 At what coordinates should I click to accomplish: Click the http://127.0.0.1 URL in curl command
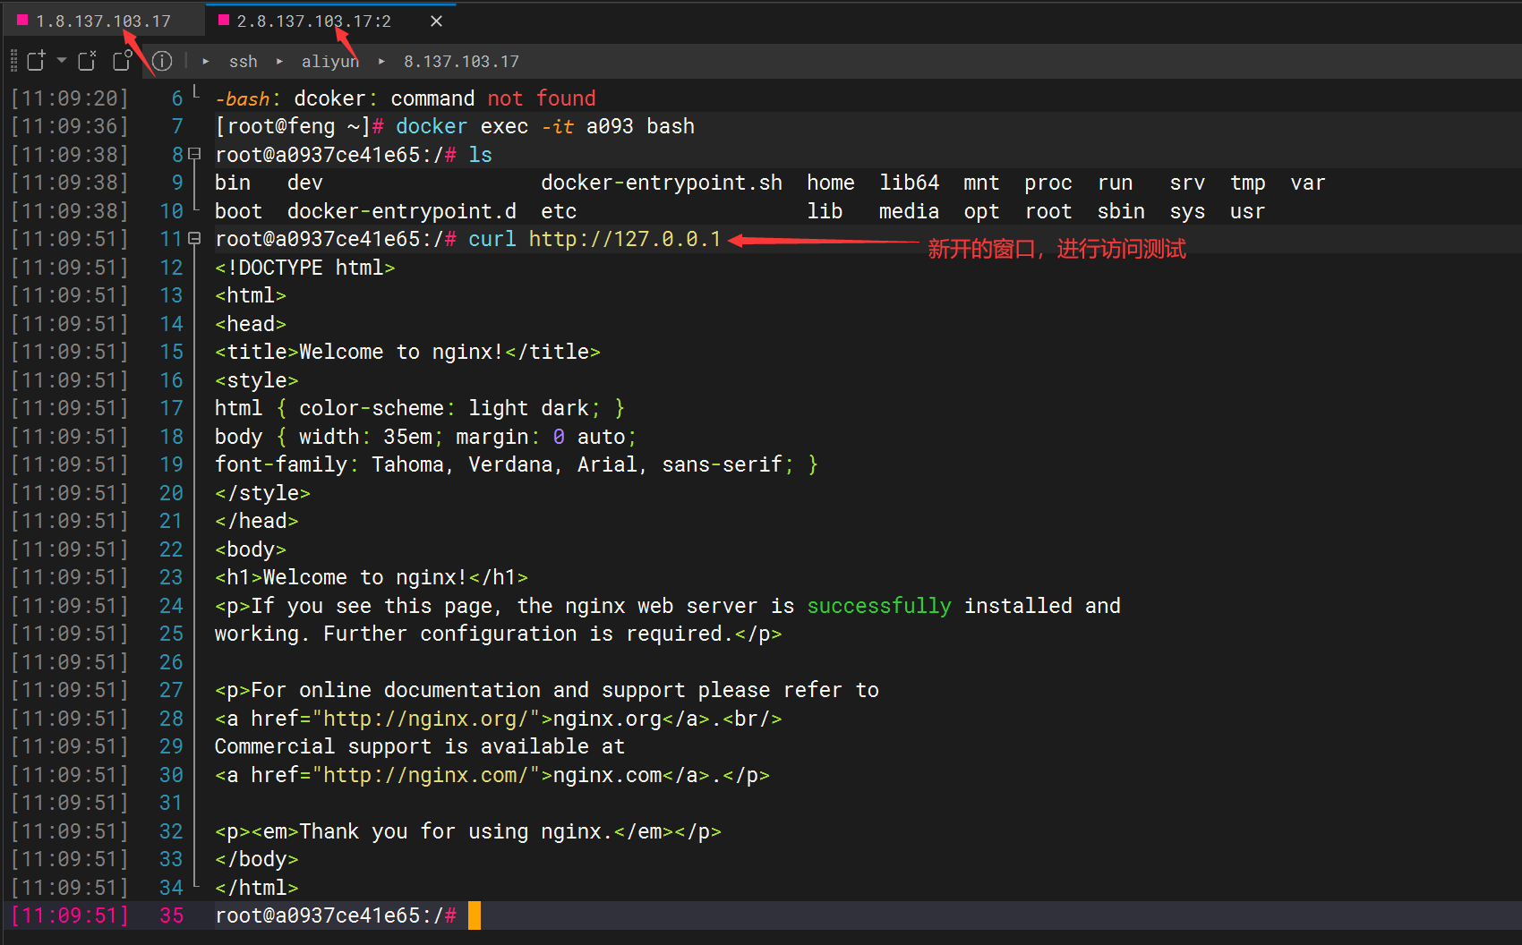click(625, 239)
